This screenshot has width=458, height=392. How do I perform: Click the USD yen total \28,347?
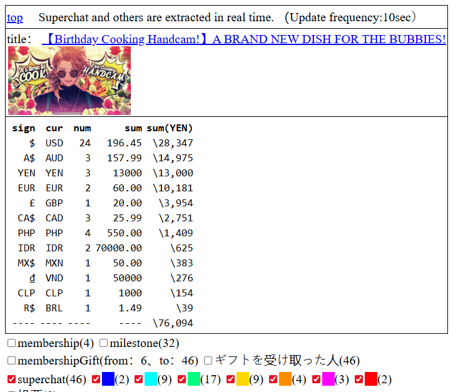[x=173, y=143]
